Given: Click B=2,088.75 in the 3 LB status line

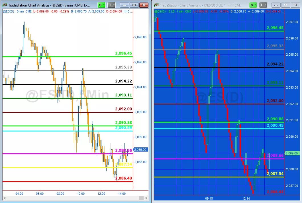Looking at the screenshot, I should point(238,12).
